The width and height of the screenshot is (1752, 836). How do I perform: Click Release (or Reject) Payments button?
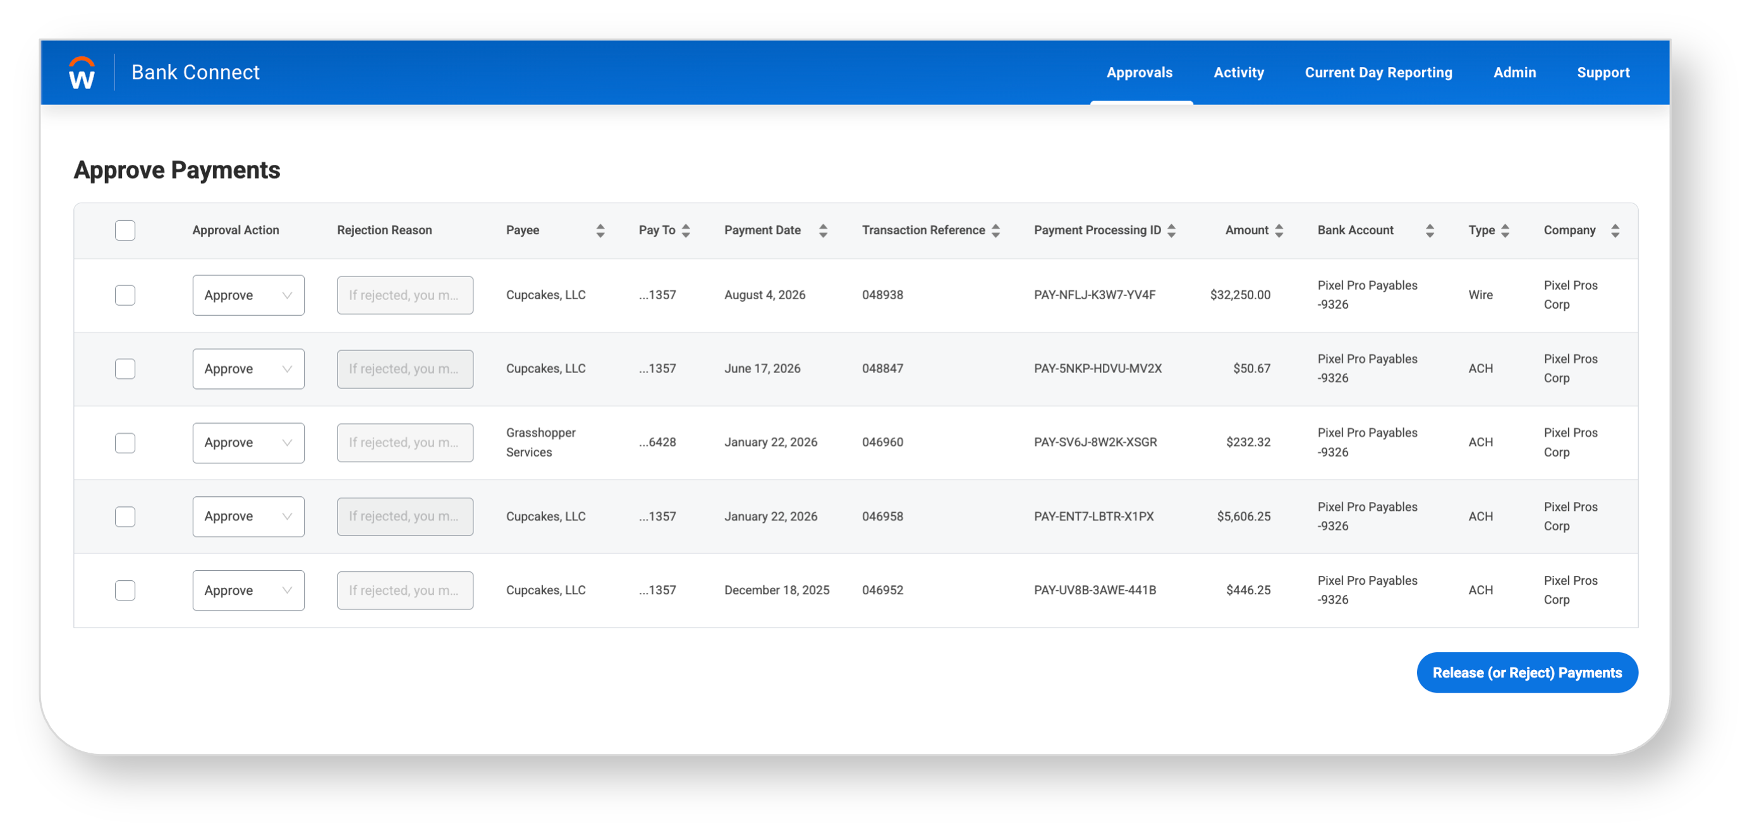point(1527,672)
